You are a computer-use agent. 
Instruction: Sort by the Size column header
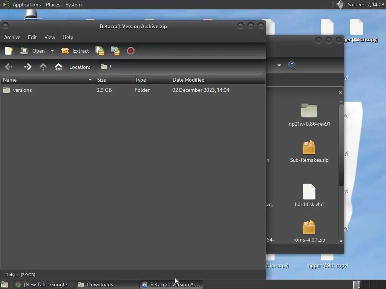point(113,80)
